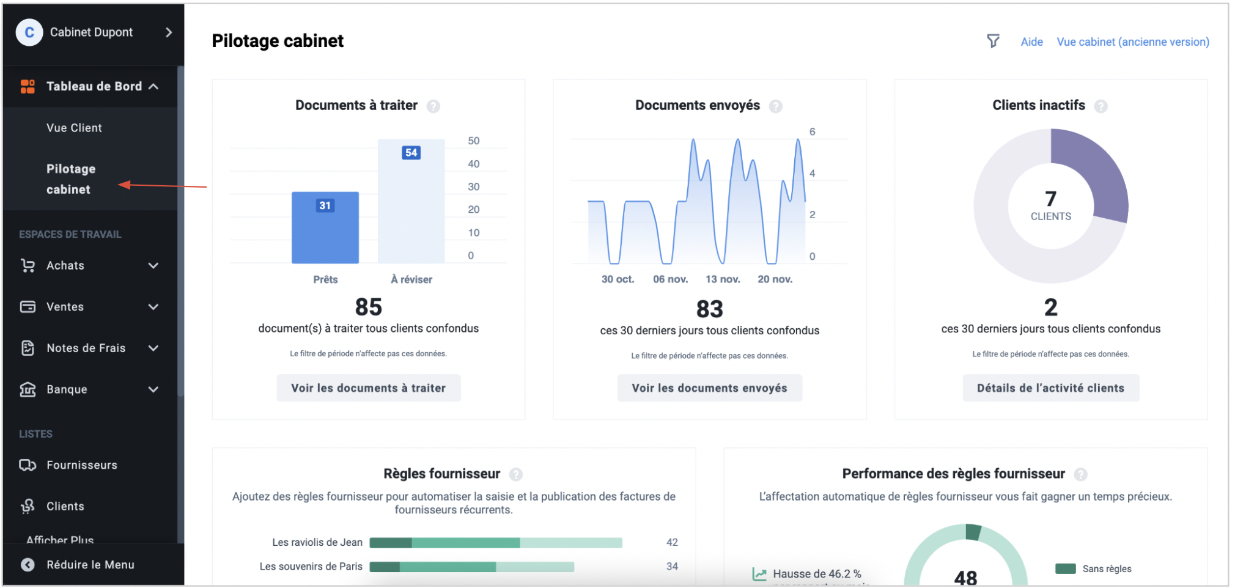Click the Banque building icon
Viewport: 1235px width, 588px height.
(x=28, y=389)
